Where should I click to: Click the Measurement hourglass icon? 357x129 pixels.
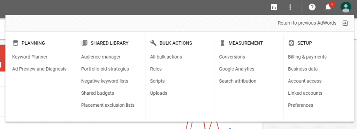click(222, 43)
